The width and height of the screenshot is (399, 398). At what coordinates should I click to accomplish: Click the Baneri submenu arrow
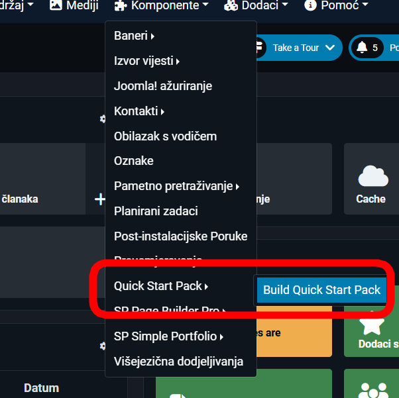point(152,36)
